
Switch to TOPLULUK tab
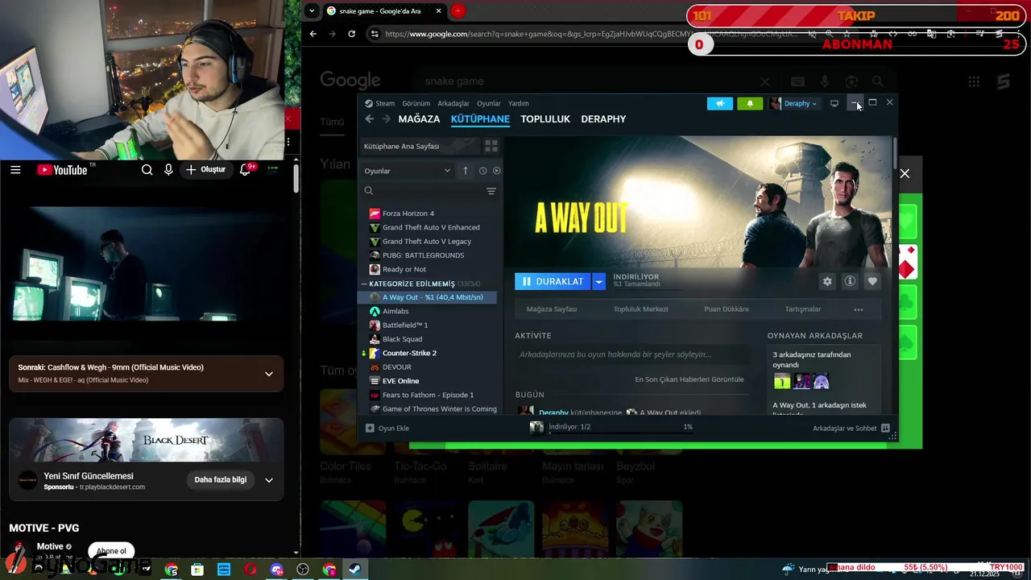pos(545,119)
